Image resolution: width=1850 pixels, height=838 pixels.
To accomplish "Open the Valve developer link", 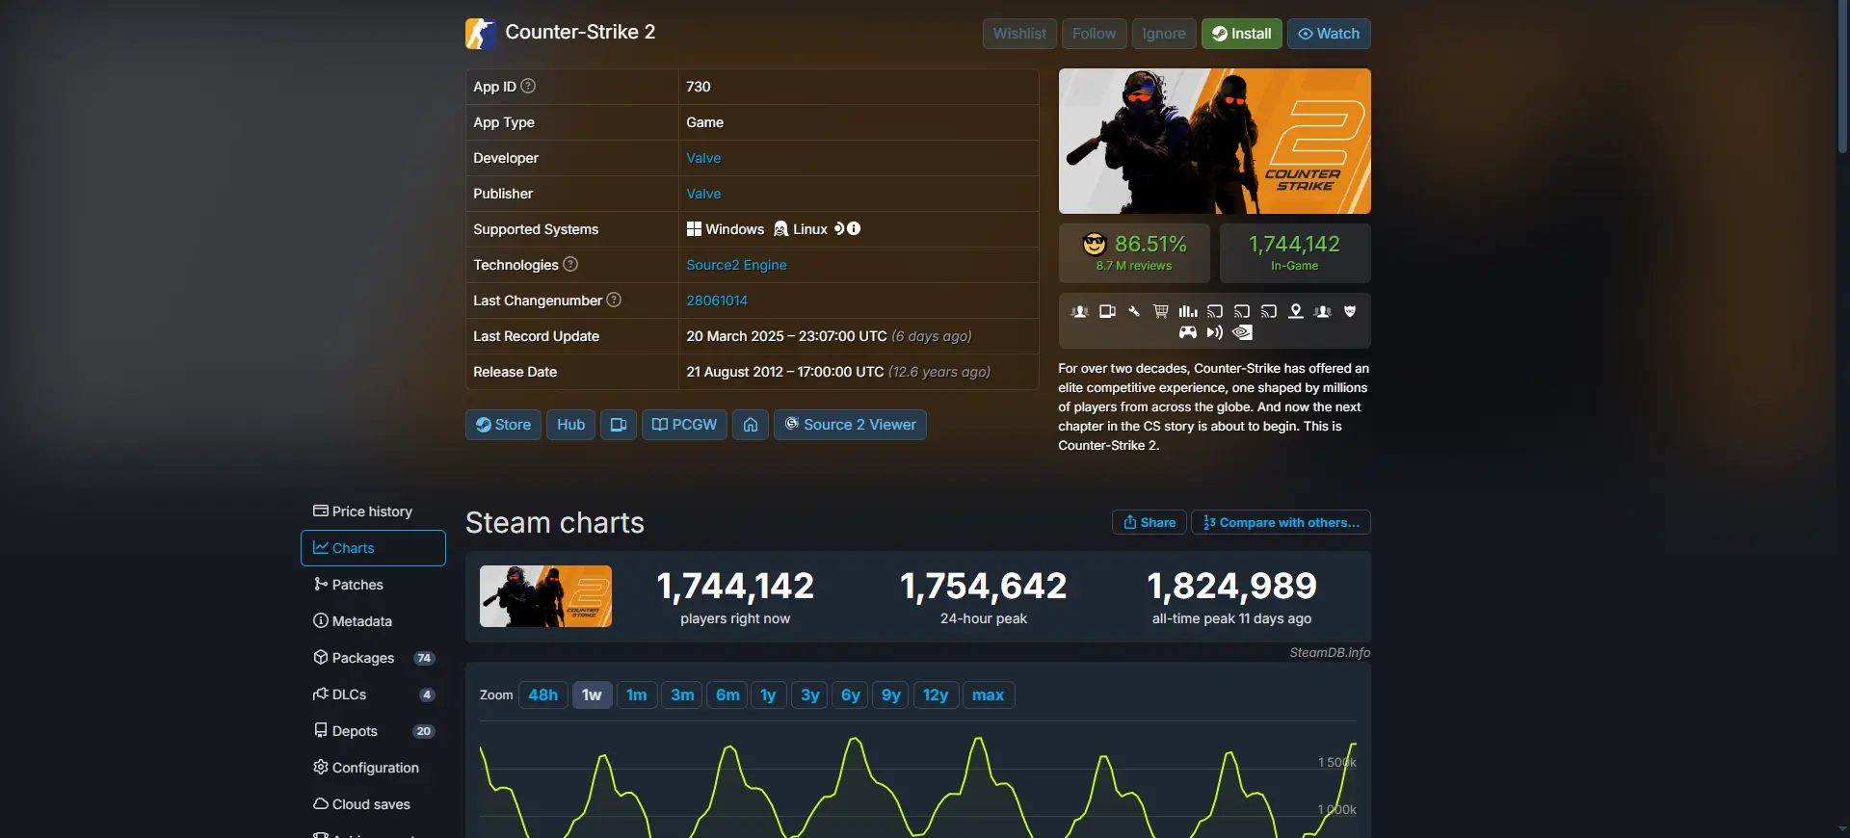I will [703, 158].
